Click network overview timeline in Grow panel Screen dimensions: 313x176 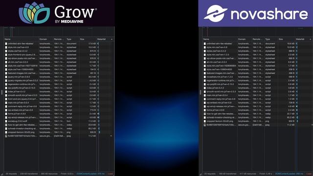(x=59, y=32)
